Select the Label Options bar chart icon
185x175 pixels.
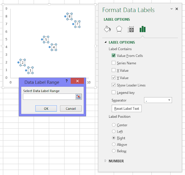coord(142,29)
